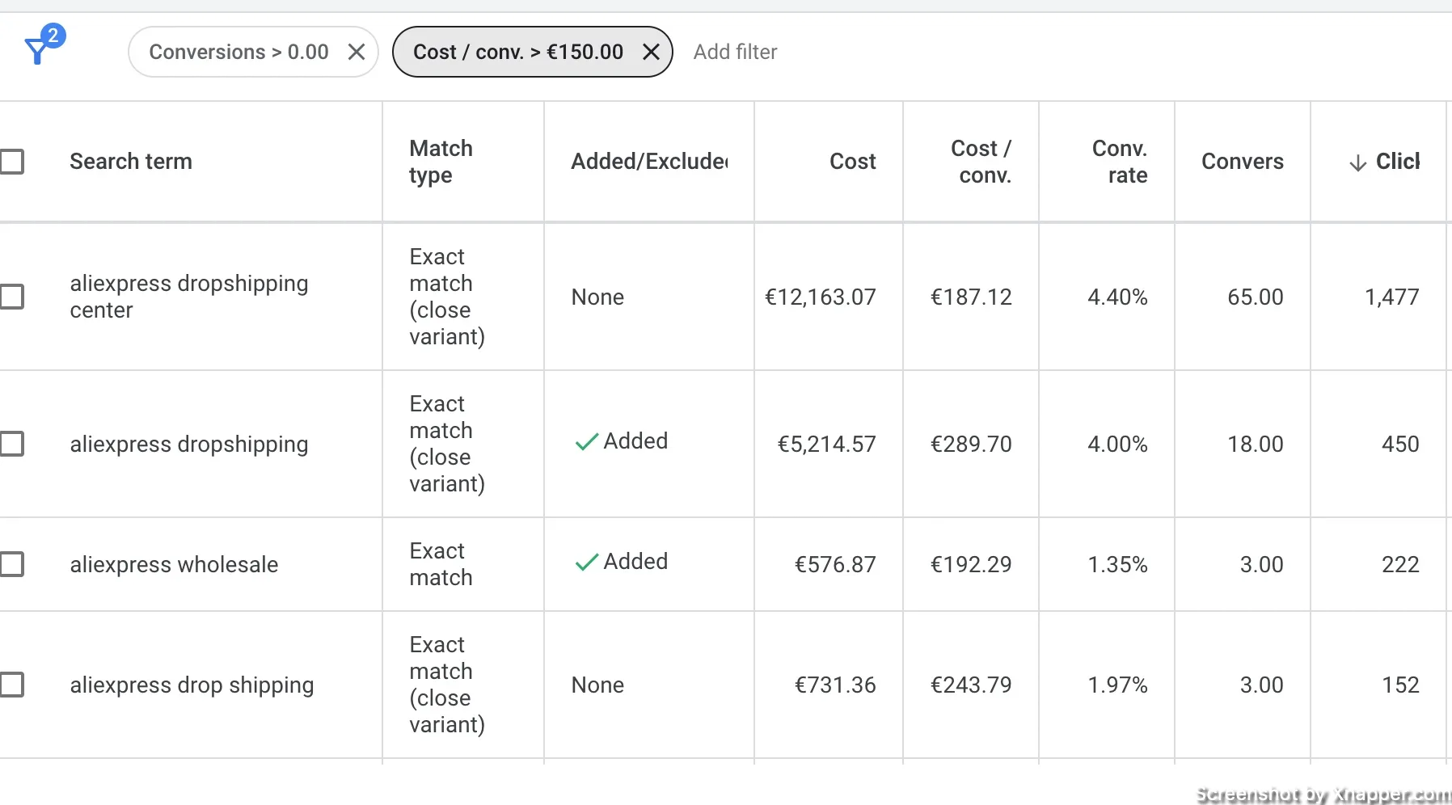This screenshot has height=805, width=1452.
Task: Click cost value €5,214.57
Action: 826,444
